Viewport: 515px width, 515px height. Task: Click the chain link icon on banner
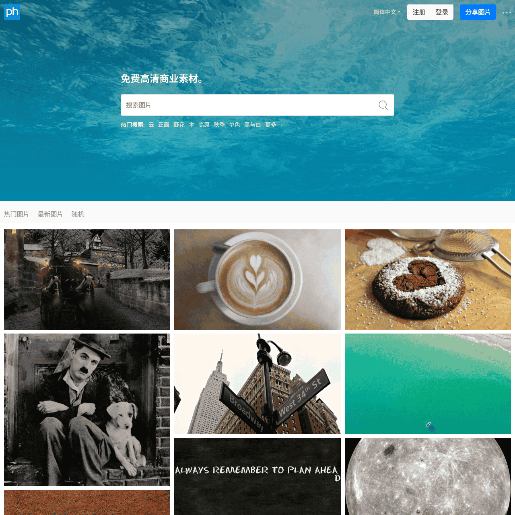(x=507, y=193)
